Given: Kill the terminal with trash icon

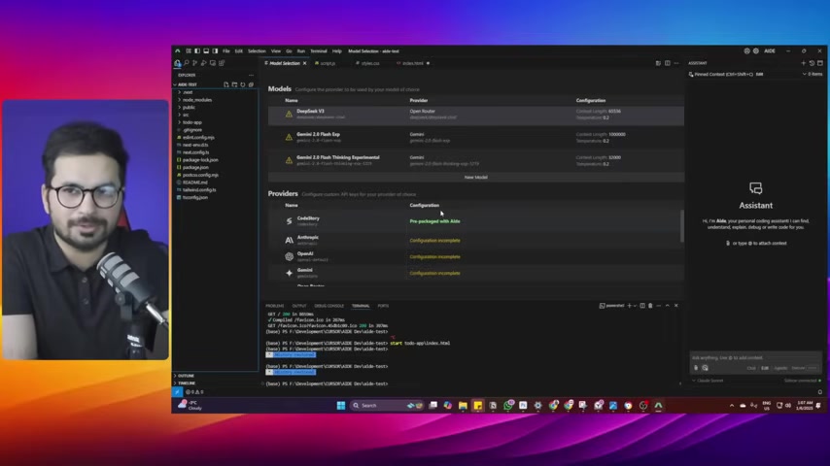Looking at the screenshot, I should coord(650,306).
